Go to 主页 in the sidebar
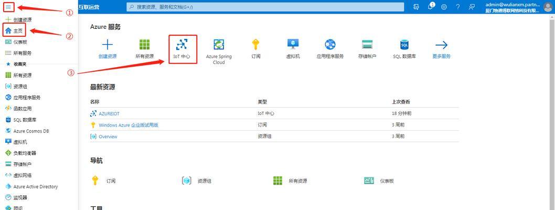Screen dimensions: 555x210 pyautogui.click(x=14, y=31)
